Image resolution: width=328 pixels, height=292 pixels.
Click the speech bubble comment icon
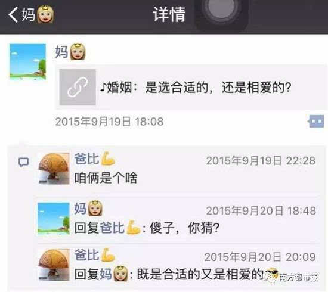(x=23, y=162)
